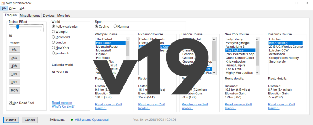The height and width of the screenshot is (125, 313).
Task: Set trainer effect preset to 0%
Action: click(x=14, y=50)
